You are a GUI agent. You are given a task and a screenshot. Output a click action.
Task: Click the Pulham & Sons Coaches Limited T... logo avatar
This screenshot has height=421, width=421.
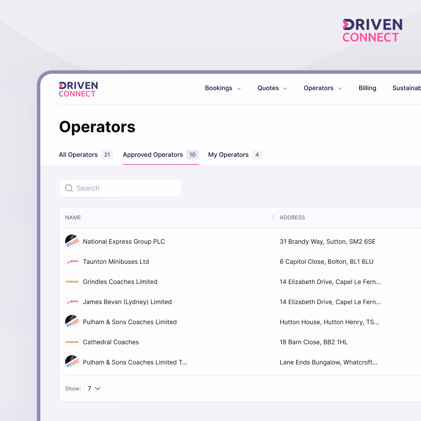pyautogui.click(x=72, y=362)
